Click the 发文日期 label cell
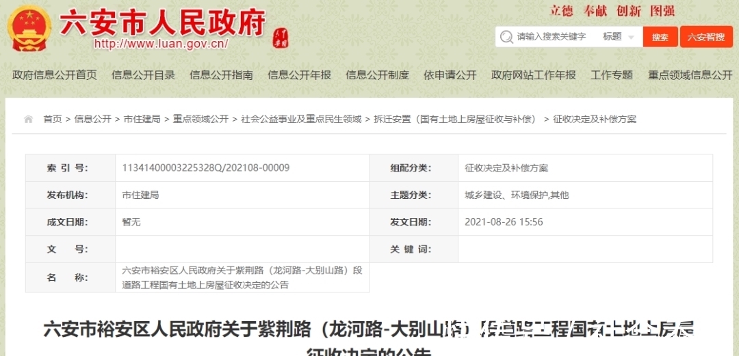Image resolution: width=739 pixels, height=356 pixels. point(414,222)
